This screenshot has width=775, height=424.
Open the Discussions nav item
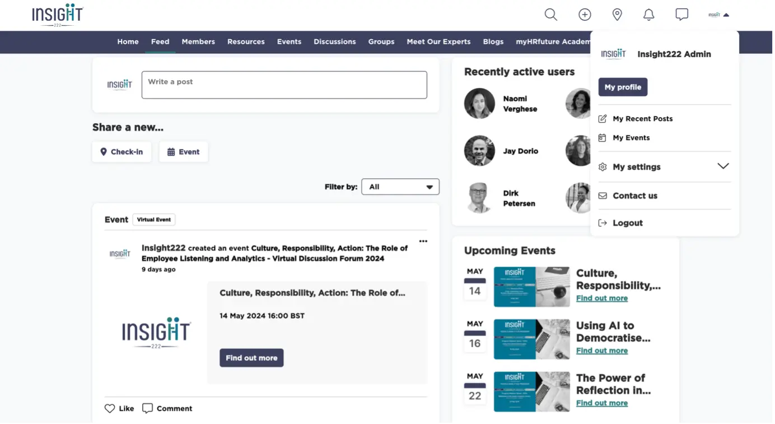[335, 41]
